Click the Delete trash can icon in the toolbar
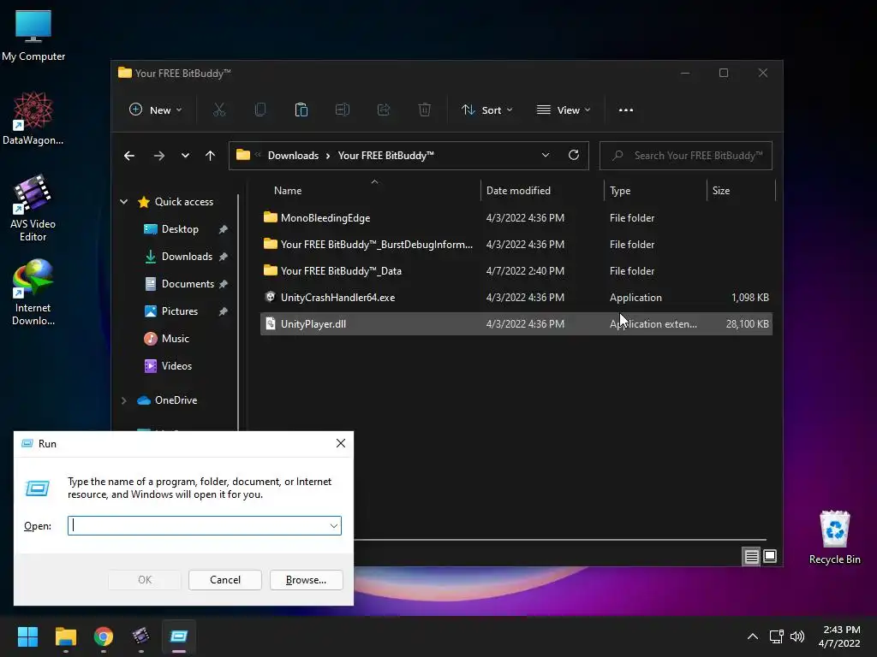 425,110
